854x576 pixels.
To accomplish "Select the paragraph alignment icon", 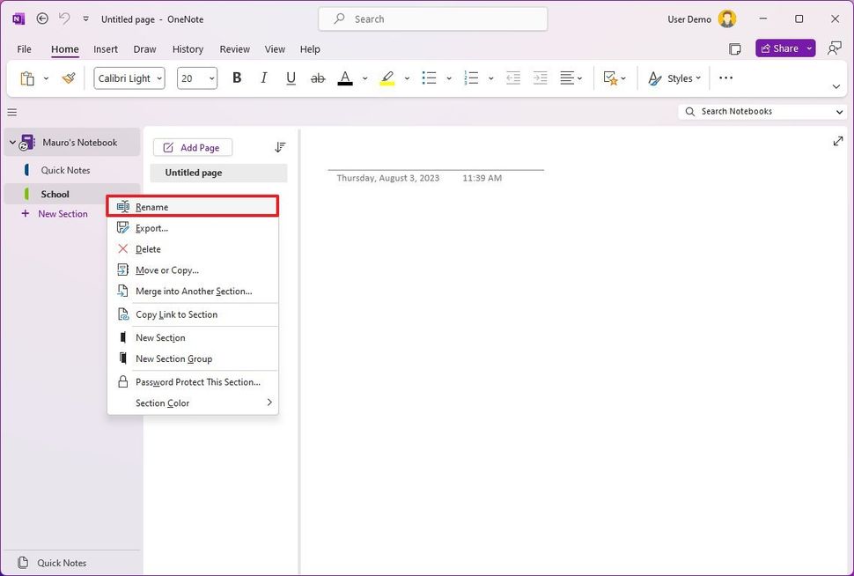I will tap(568, 78).
